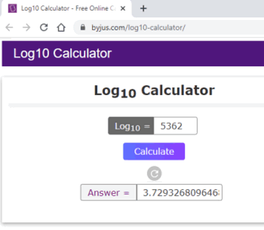
Task: Reset the calculator with the circular arrow icon
Action: [154, 174]
